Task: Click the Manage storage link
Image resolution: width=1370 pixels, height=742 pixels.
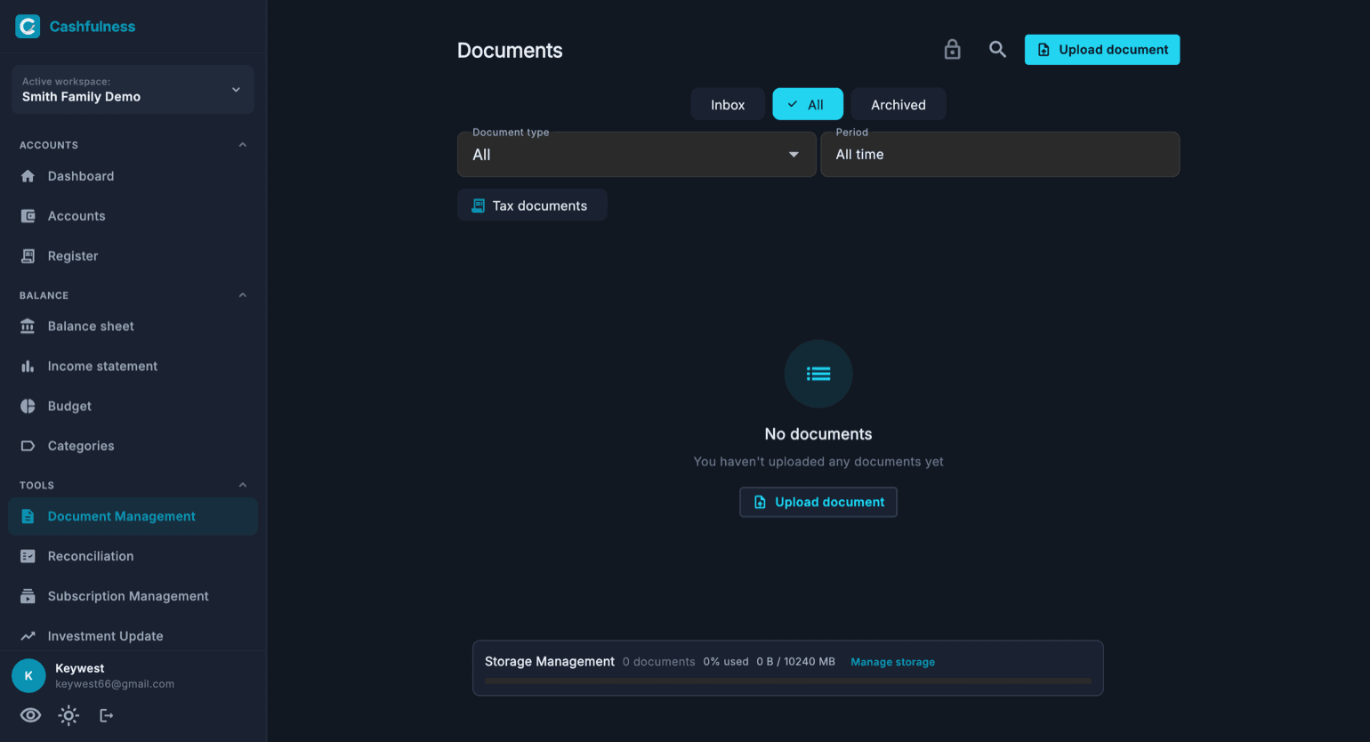Action: pyautogui.click(x=892, y=662)
